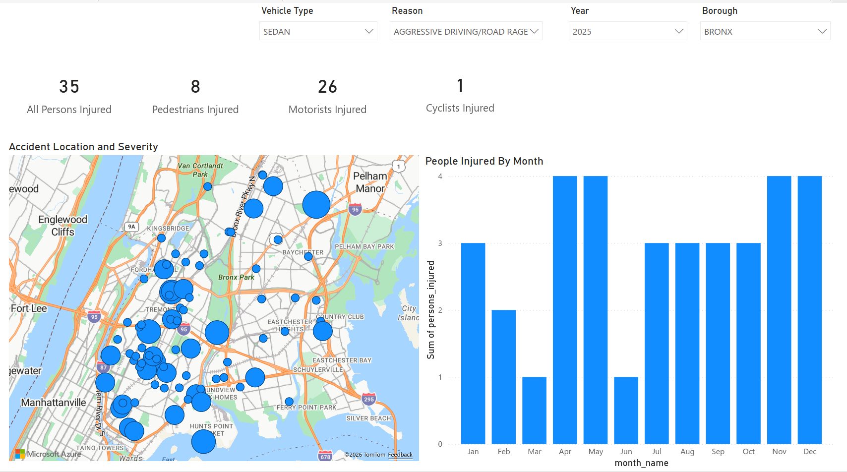
Task: Click the Reason dropdown chevron arrow
Action: click(534, 31)
